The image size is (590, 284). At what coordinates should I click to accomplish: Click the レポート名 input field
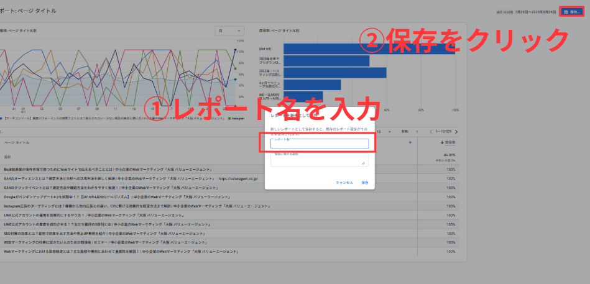coord(320,144)
